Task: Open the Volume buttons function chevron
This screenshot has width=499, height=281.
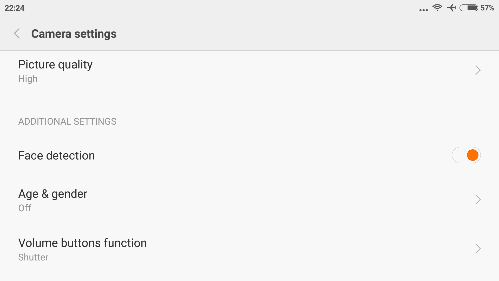Action: (478, 249)
